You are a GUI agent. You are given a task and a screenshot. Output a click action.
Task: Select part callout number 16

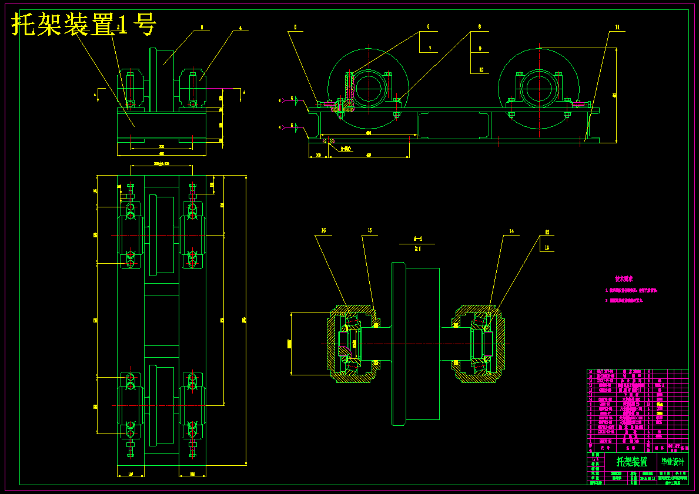click(324, 231)
